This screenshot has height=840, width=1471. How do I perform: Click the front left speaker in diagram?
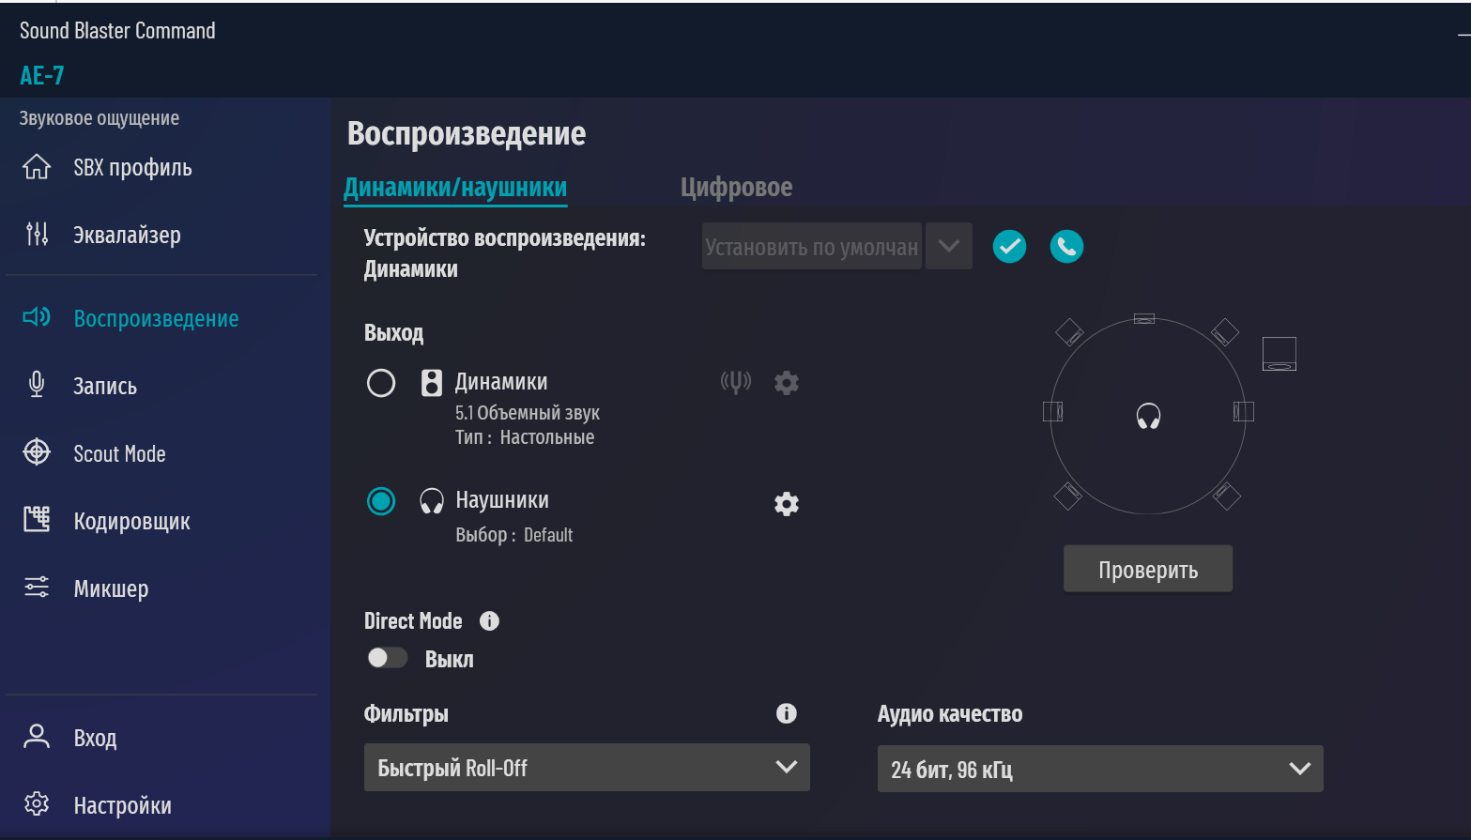click(x=1069, y=331)
